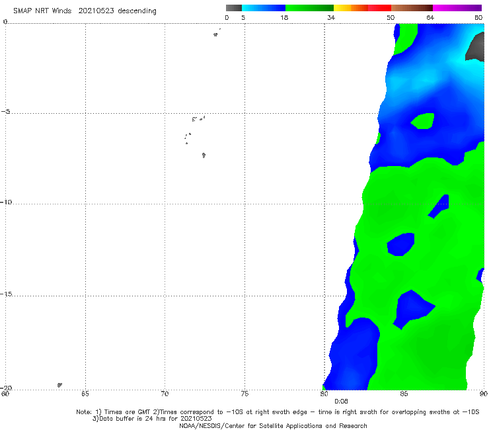Click the longitude label '70'

(x=165, y=394)
